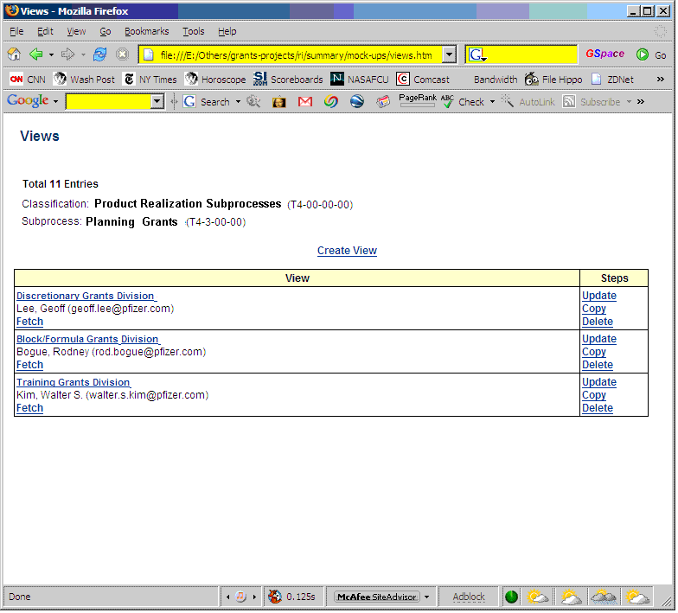Open the Edit menu
The width and height of the screenshot is (678, 613).
[x=45, y=31]
